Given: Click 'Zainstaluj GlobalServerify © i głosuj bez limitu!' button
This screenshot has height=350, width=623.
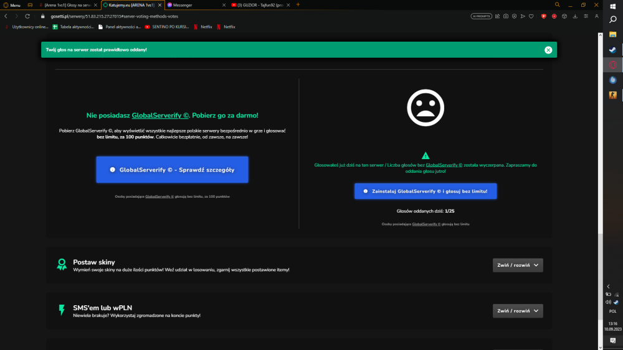Looking at the screenshot, I should click(426, 191).
